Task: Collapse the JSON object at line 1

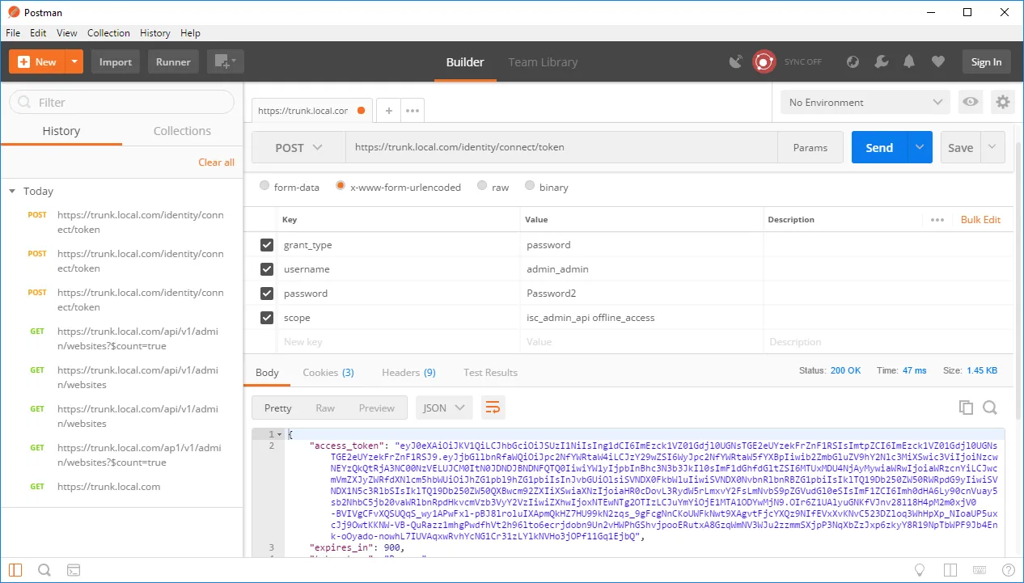Action: 280,434
